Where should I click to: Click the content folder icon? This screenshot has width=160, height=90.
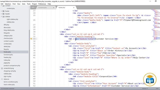[x=3, y=6]
